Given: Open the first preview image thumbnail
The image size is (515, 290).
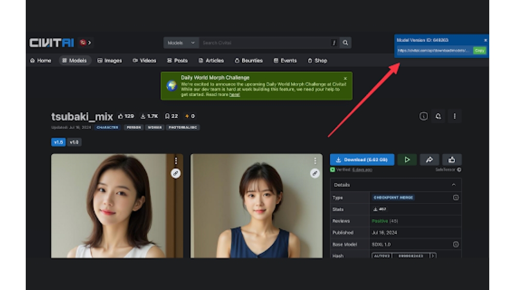Looking at the screenshot, I should 117,206.
